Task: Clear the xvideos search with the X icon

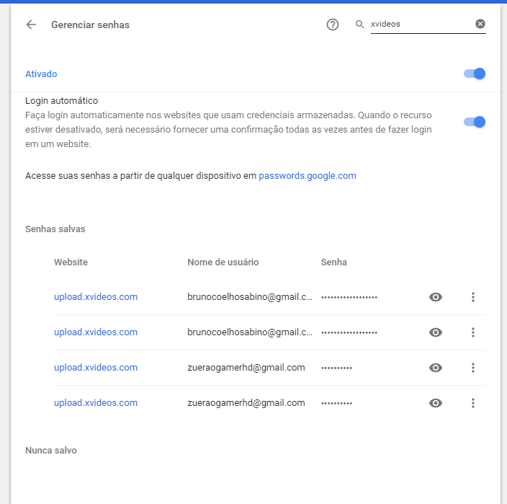Action: [x=480, y=24]
